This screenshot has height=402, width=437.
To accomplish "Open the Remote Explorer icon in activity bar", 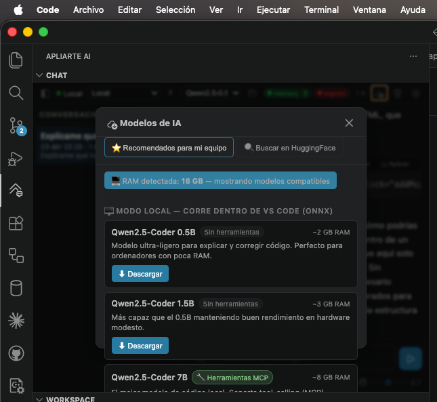I will click(16, 256).
